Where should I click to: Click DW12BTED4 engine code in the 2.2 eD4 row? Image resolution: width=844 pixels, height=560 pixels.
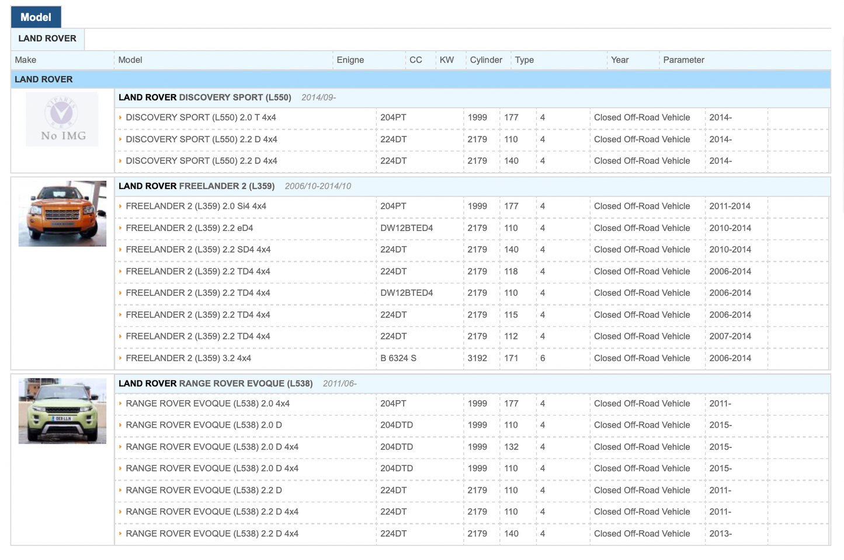[407, 228]
